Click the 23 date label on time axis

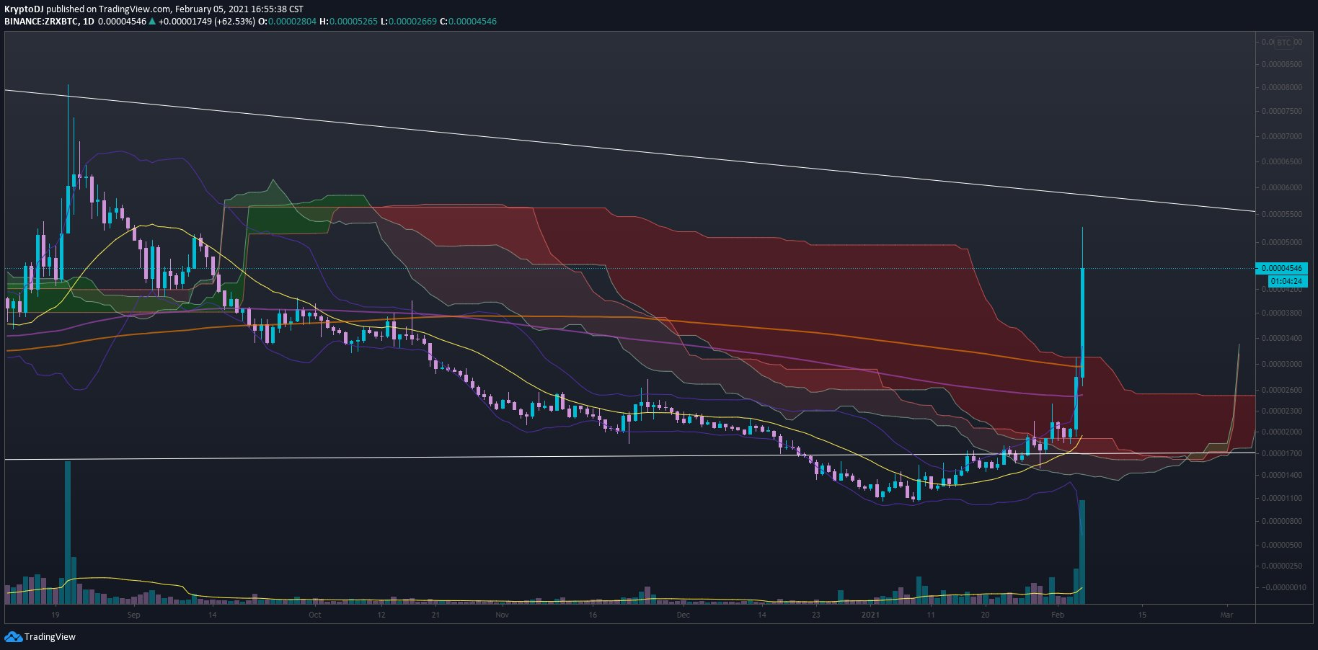pyautogui.click(x=815, y=615)
